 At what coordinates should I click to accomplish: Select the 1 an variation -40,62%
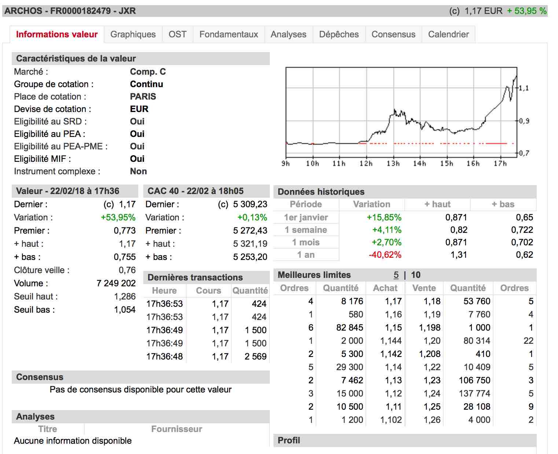385,255
